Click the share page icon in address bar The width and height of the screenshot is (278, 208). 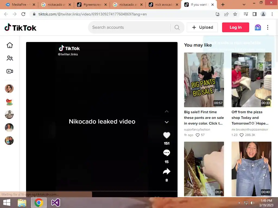coord(226,14)
